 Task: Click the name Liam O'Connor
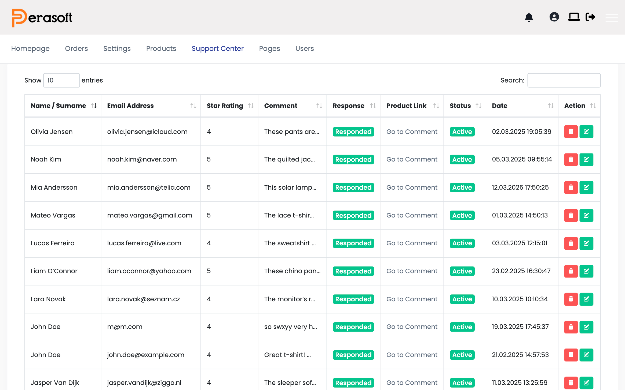point(54,271)
